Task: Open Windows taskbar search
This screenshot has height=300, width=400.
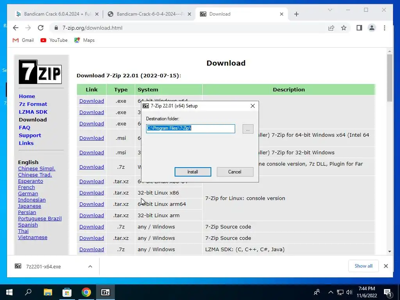Action: [28, 292]
